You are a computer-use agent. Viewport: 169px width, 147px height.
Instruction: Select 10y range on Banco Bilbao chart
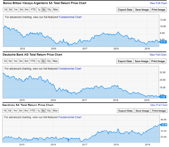point(49,9)
